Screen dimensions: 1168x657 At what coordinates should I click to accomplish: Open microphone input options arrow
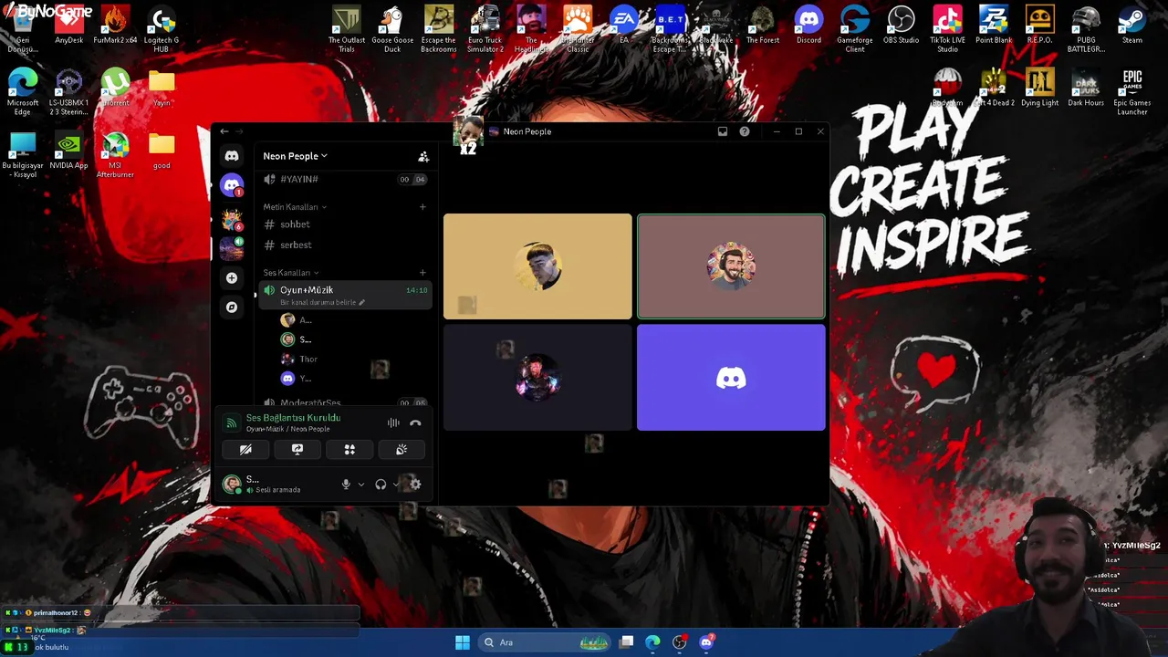(361, 485)
